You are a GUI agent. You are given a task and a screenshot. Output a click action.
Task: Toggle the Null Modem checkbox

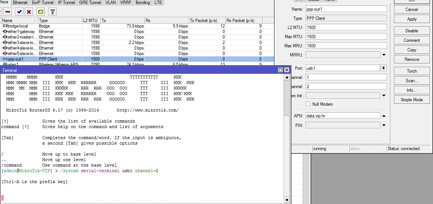tap(308, 104)
